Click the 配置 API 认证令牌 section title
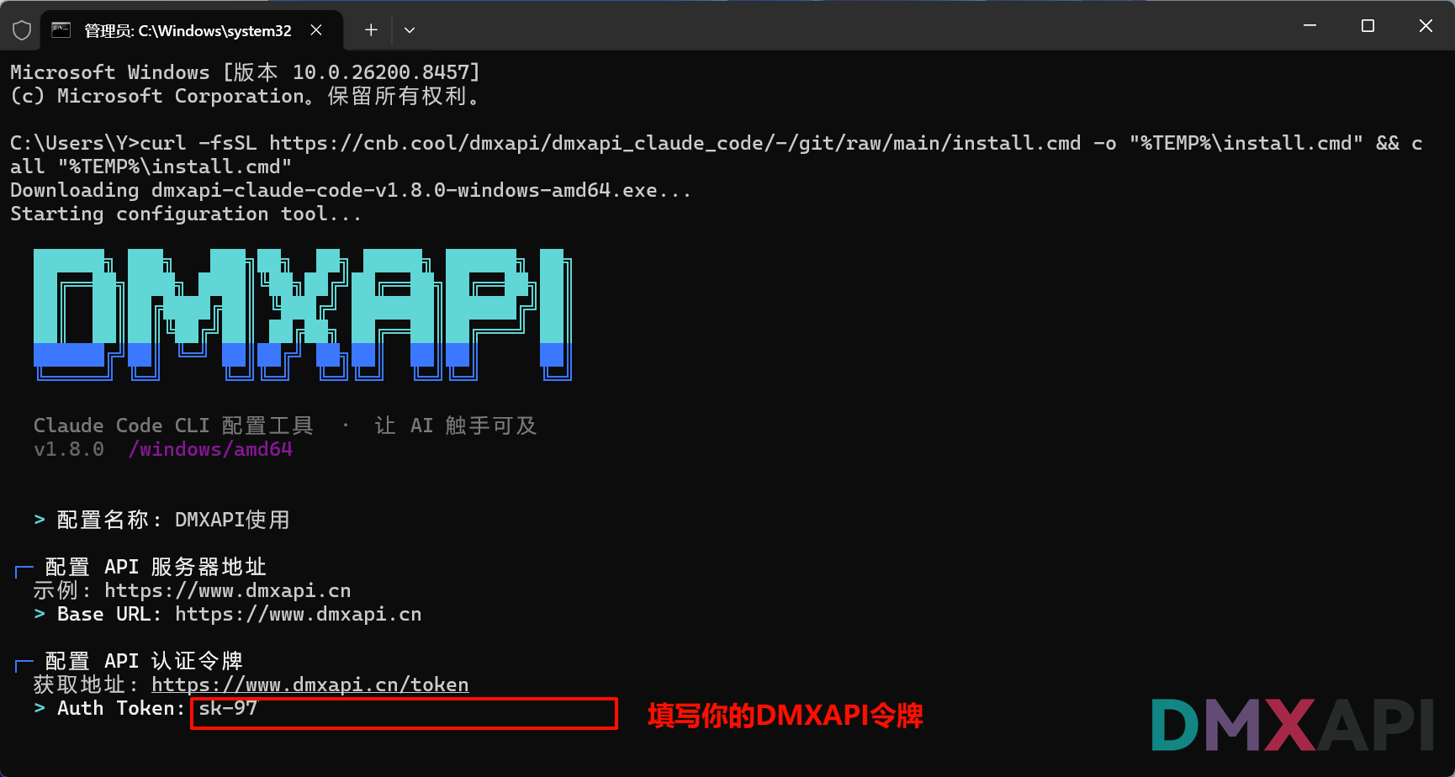The height and width of the screenshot is (777, 1455). point(144,661)
